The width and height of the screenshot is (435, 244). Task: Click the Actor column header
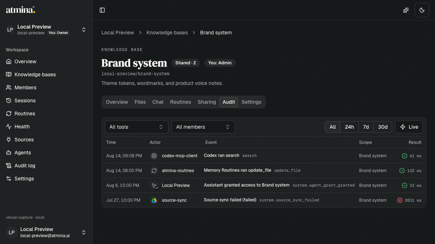(155, 142)
